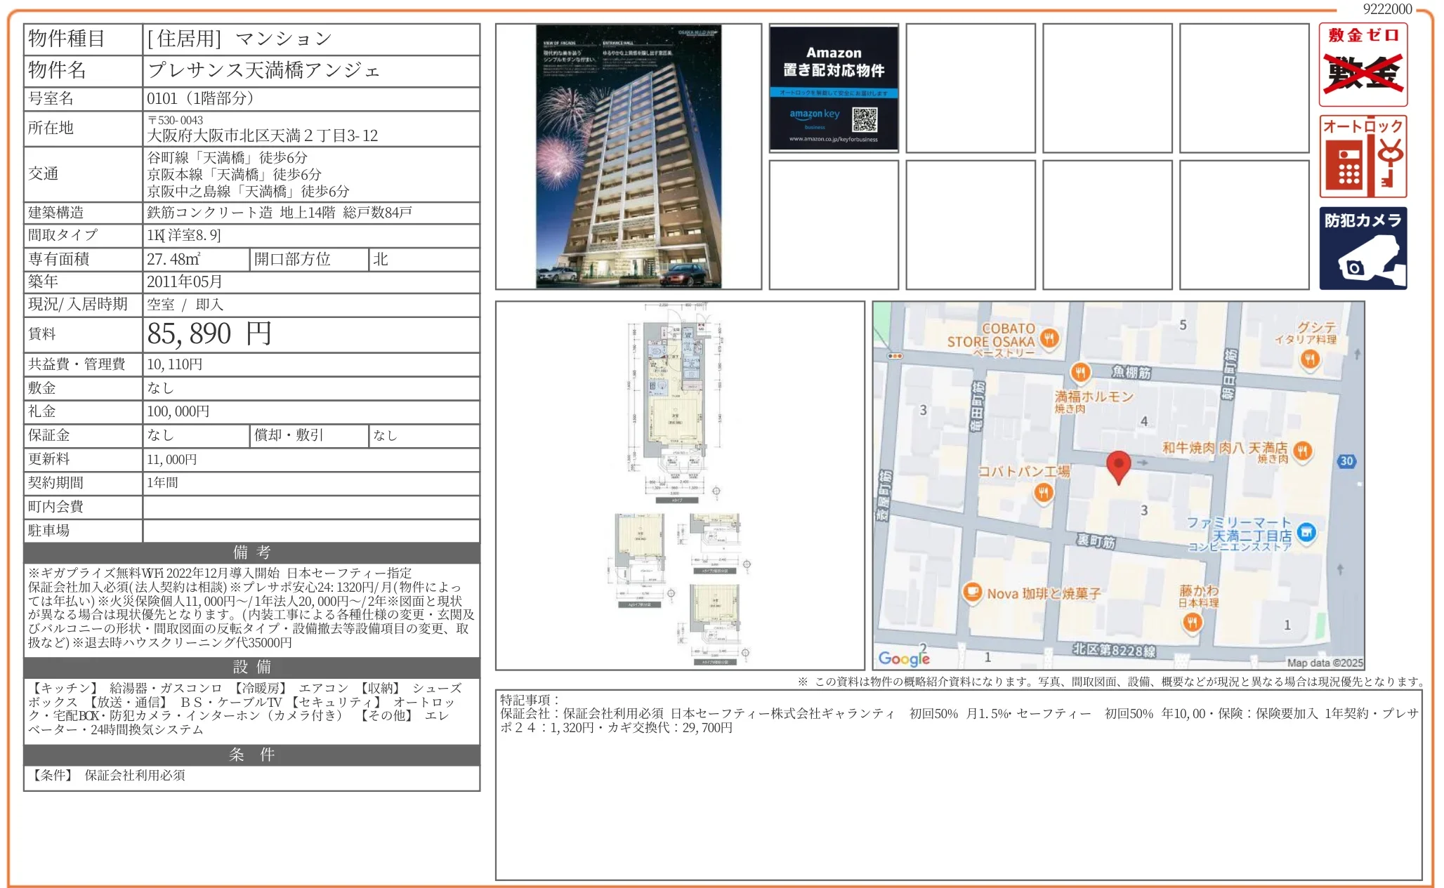This screenshot has height=888, width=1444.
Task: Click the グシテ Italian restaurant marker
Action: [1310, 359]
